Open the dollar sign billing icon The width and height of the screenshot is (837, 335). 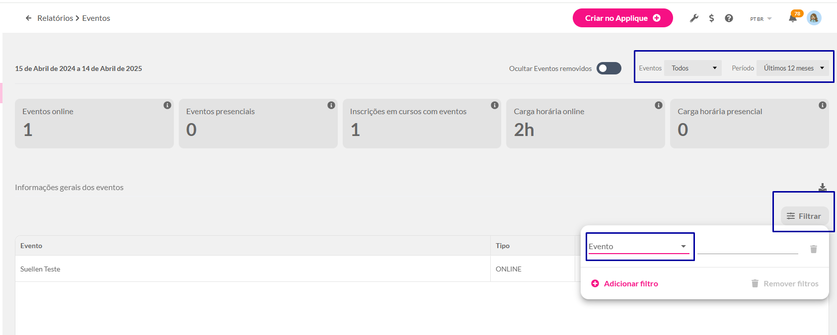click(x=711, y=18)
